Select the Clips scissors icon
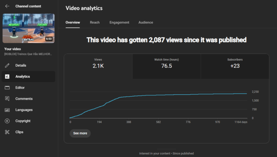Image resolution: width=277 pixels, height=157 pixels. (7, 132)
